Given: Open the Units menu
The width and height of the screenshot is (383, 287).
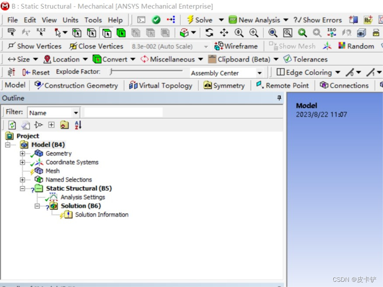Looking at the screenshot, I should pyautogui.click(x=70, y=19).
